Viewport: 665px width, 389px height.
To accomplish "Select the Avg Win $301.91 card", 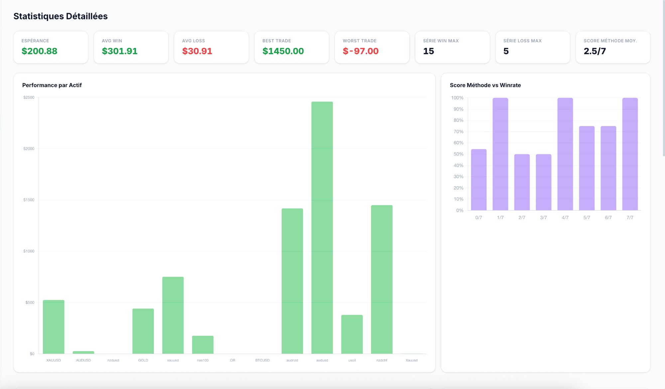I will pos(131,47).
